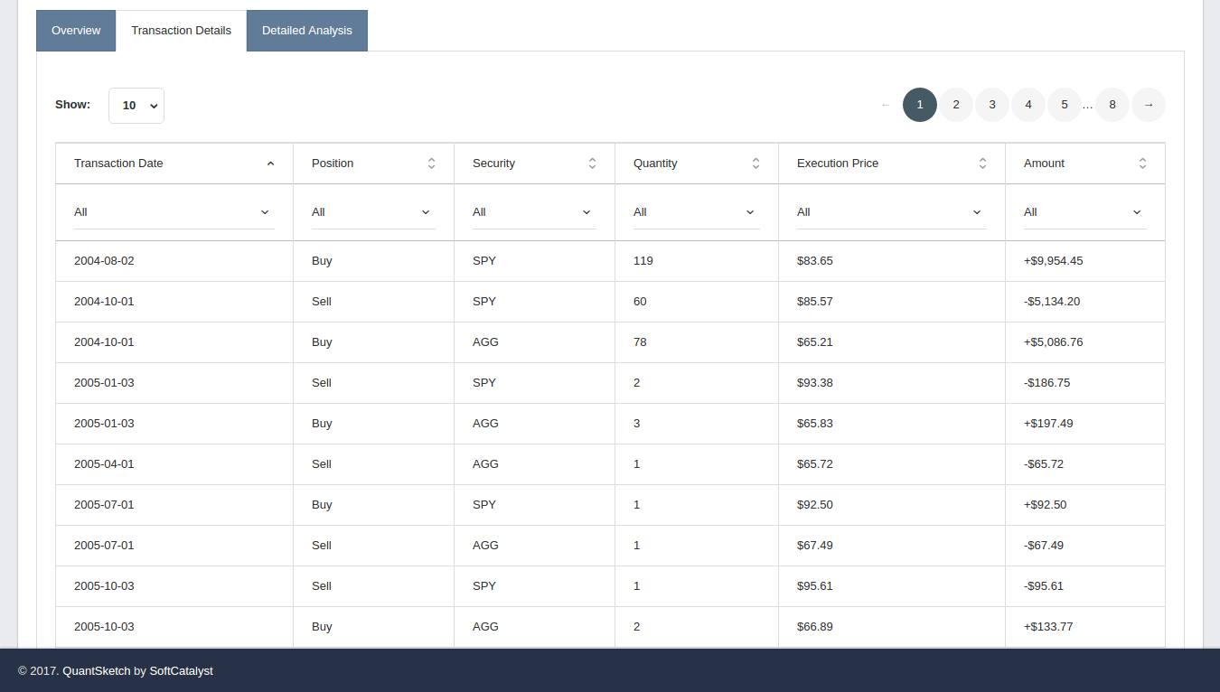Screen dimensions: 1220x692
Task: Open the Show rows-per-page dropdown
Action: pos(136,106)
